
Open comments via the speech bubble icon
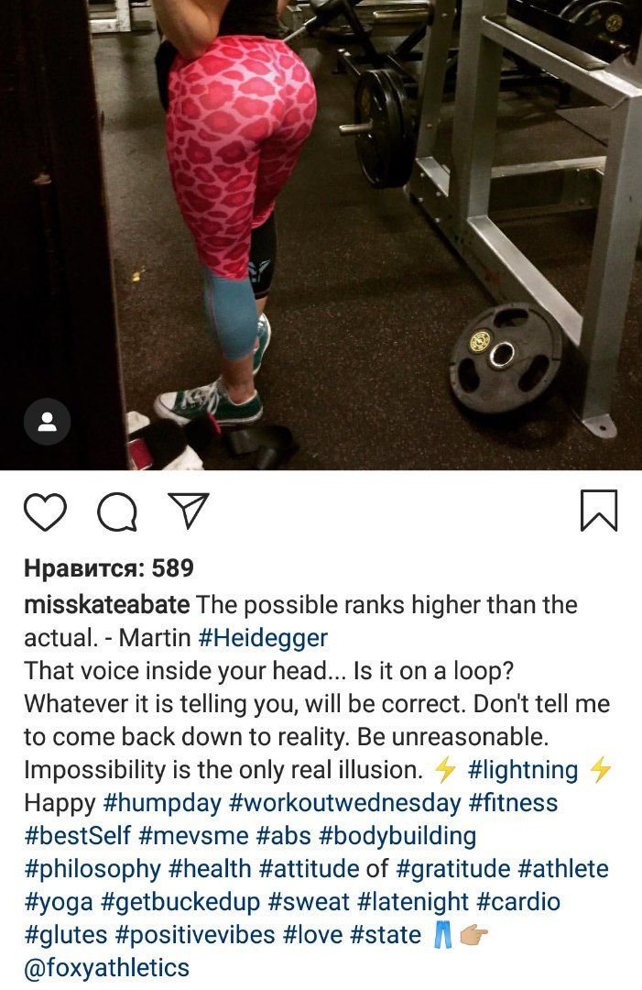(x=117, y=511)
